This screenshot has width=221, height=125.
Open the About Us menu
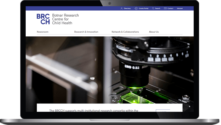(154, 32)
